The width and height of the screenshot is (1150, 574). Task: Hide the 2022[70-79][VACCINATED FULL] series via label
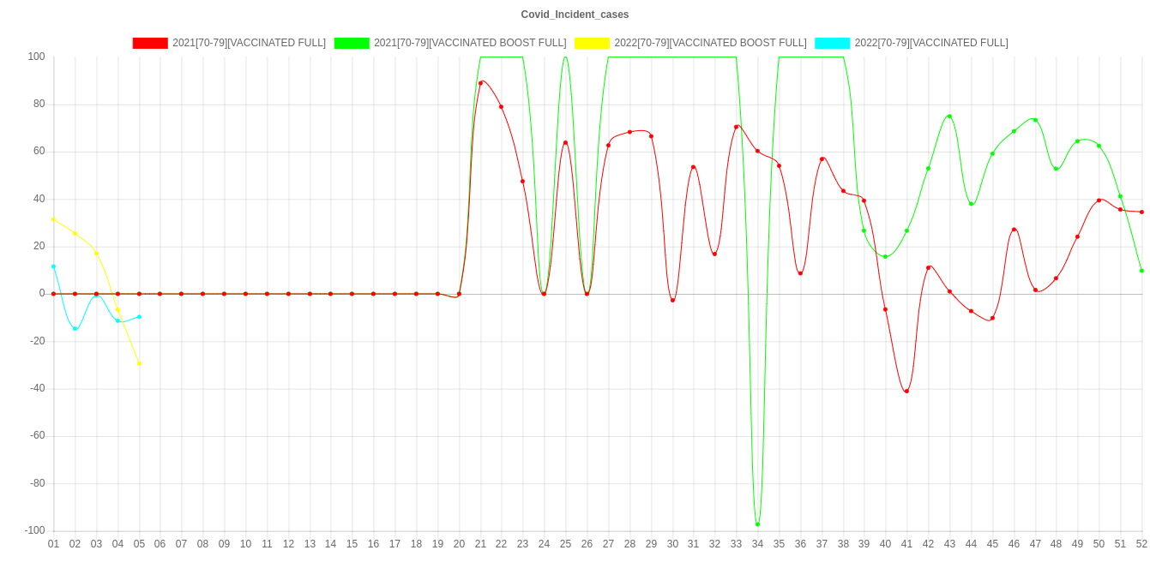930,43
